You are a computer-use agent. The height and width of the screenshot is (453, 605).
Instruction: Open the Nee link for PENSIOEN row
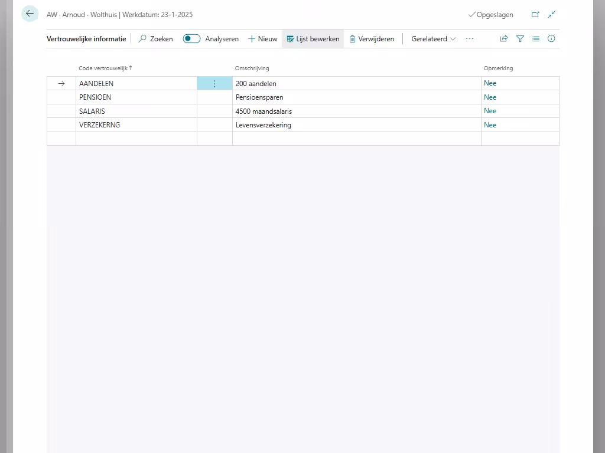tap(490, 97)
